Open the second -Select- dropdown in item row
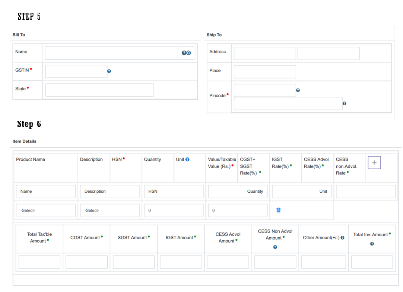Viewport: 403px width, 292px height. click(x=110, y=211)
